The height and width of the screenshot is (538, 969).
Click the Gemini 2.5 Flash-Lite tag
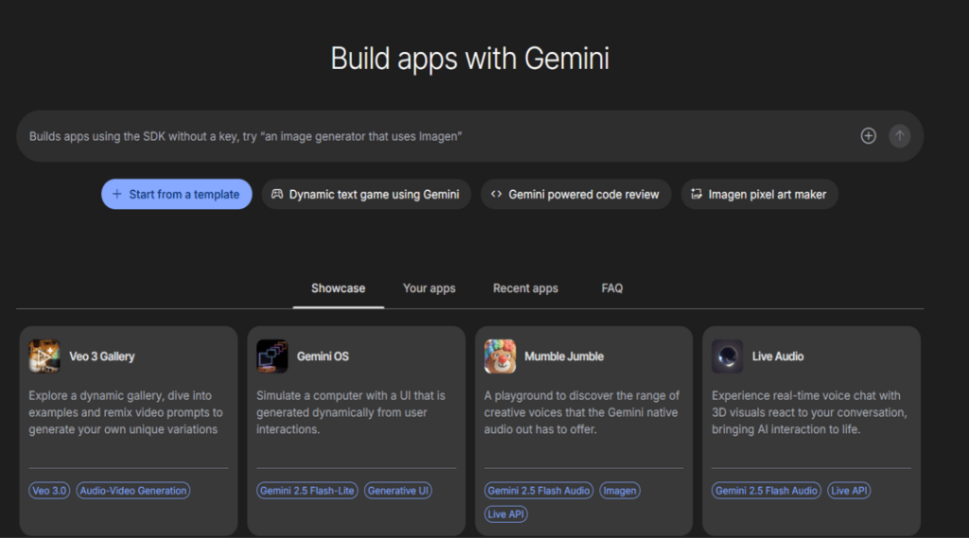click(308, 491)
